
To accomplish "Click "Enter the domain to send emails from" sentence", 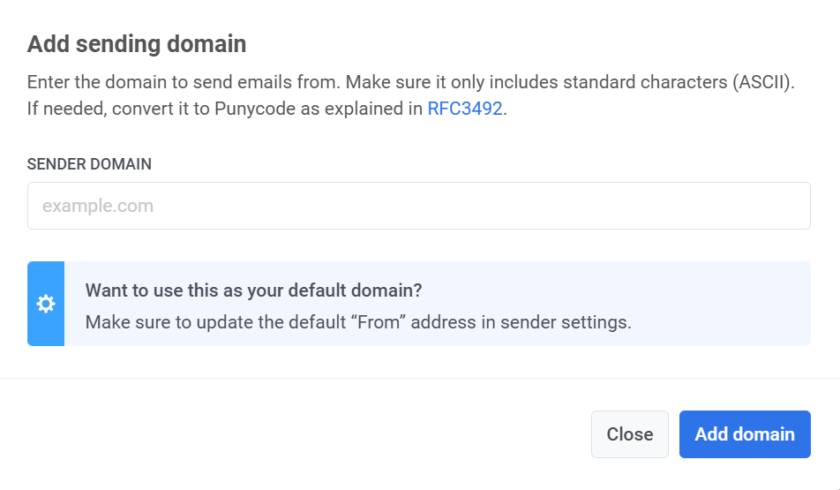I will 183,83.
